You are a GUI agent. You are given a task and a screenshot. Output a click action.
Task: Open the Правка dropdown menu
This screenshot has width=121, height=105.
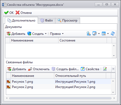point(57,34)
